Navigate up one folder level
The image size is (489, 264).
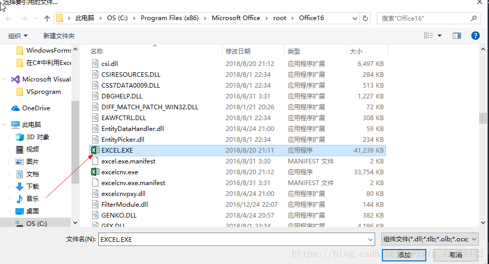coord(47,19)
